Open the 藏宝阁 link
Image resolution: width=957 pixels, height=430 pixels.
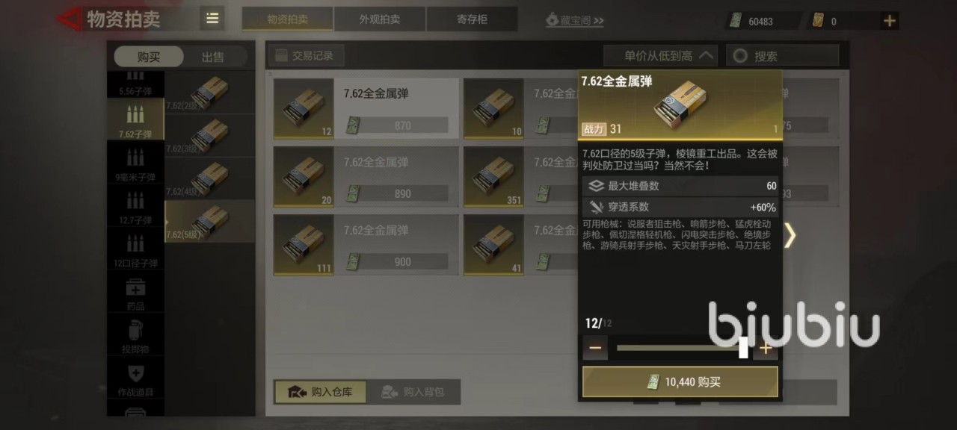click(x=574, y=20)
